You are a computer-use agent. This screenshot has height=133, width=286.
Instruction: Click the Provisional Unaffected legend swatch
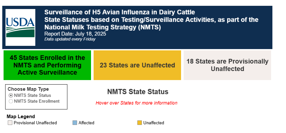pos(10,123)
